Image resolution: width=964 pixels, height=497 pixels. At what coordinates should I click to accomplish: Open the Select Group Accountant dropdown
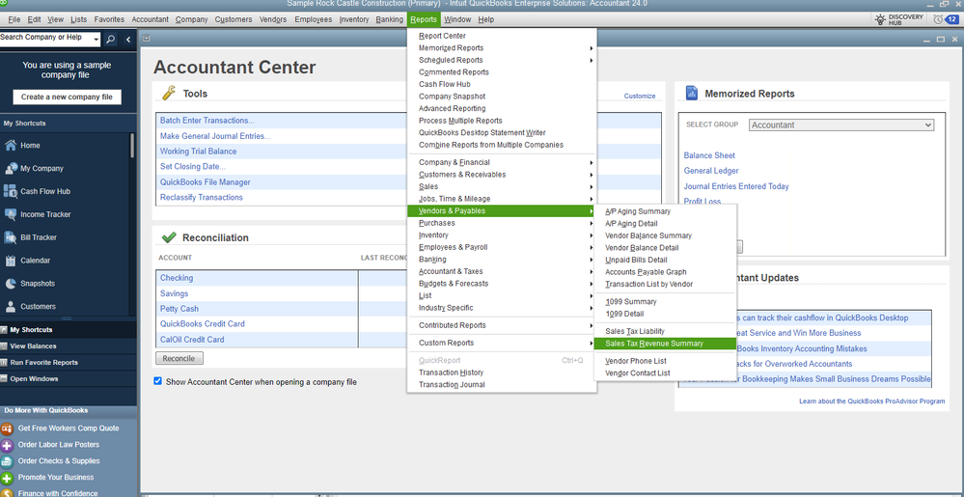coord(841,124)
